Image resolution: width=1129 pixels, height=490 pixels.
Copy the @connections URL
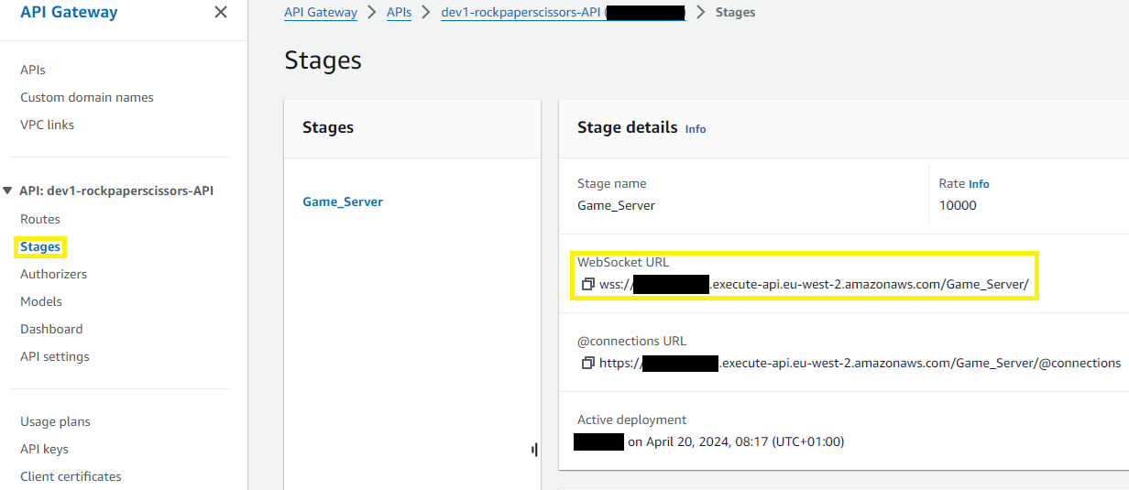click(x=588, y=363)
